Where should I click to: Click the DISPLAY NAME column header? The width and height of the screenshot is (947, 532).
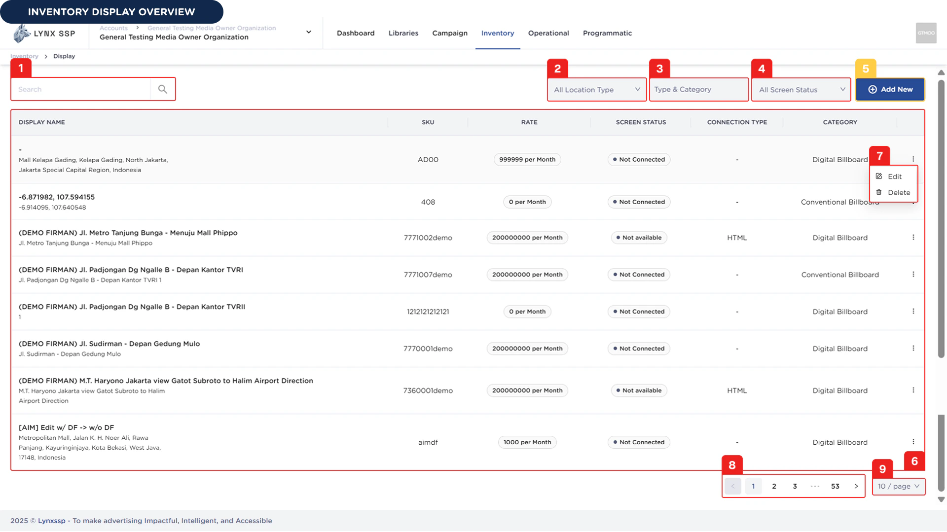[42, 122]
